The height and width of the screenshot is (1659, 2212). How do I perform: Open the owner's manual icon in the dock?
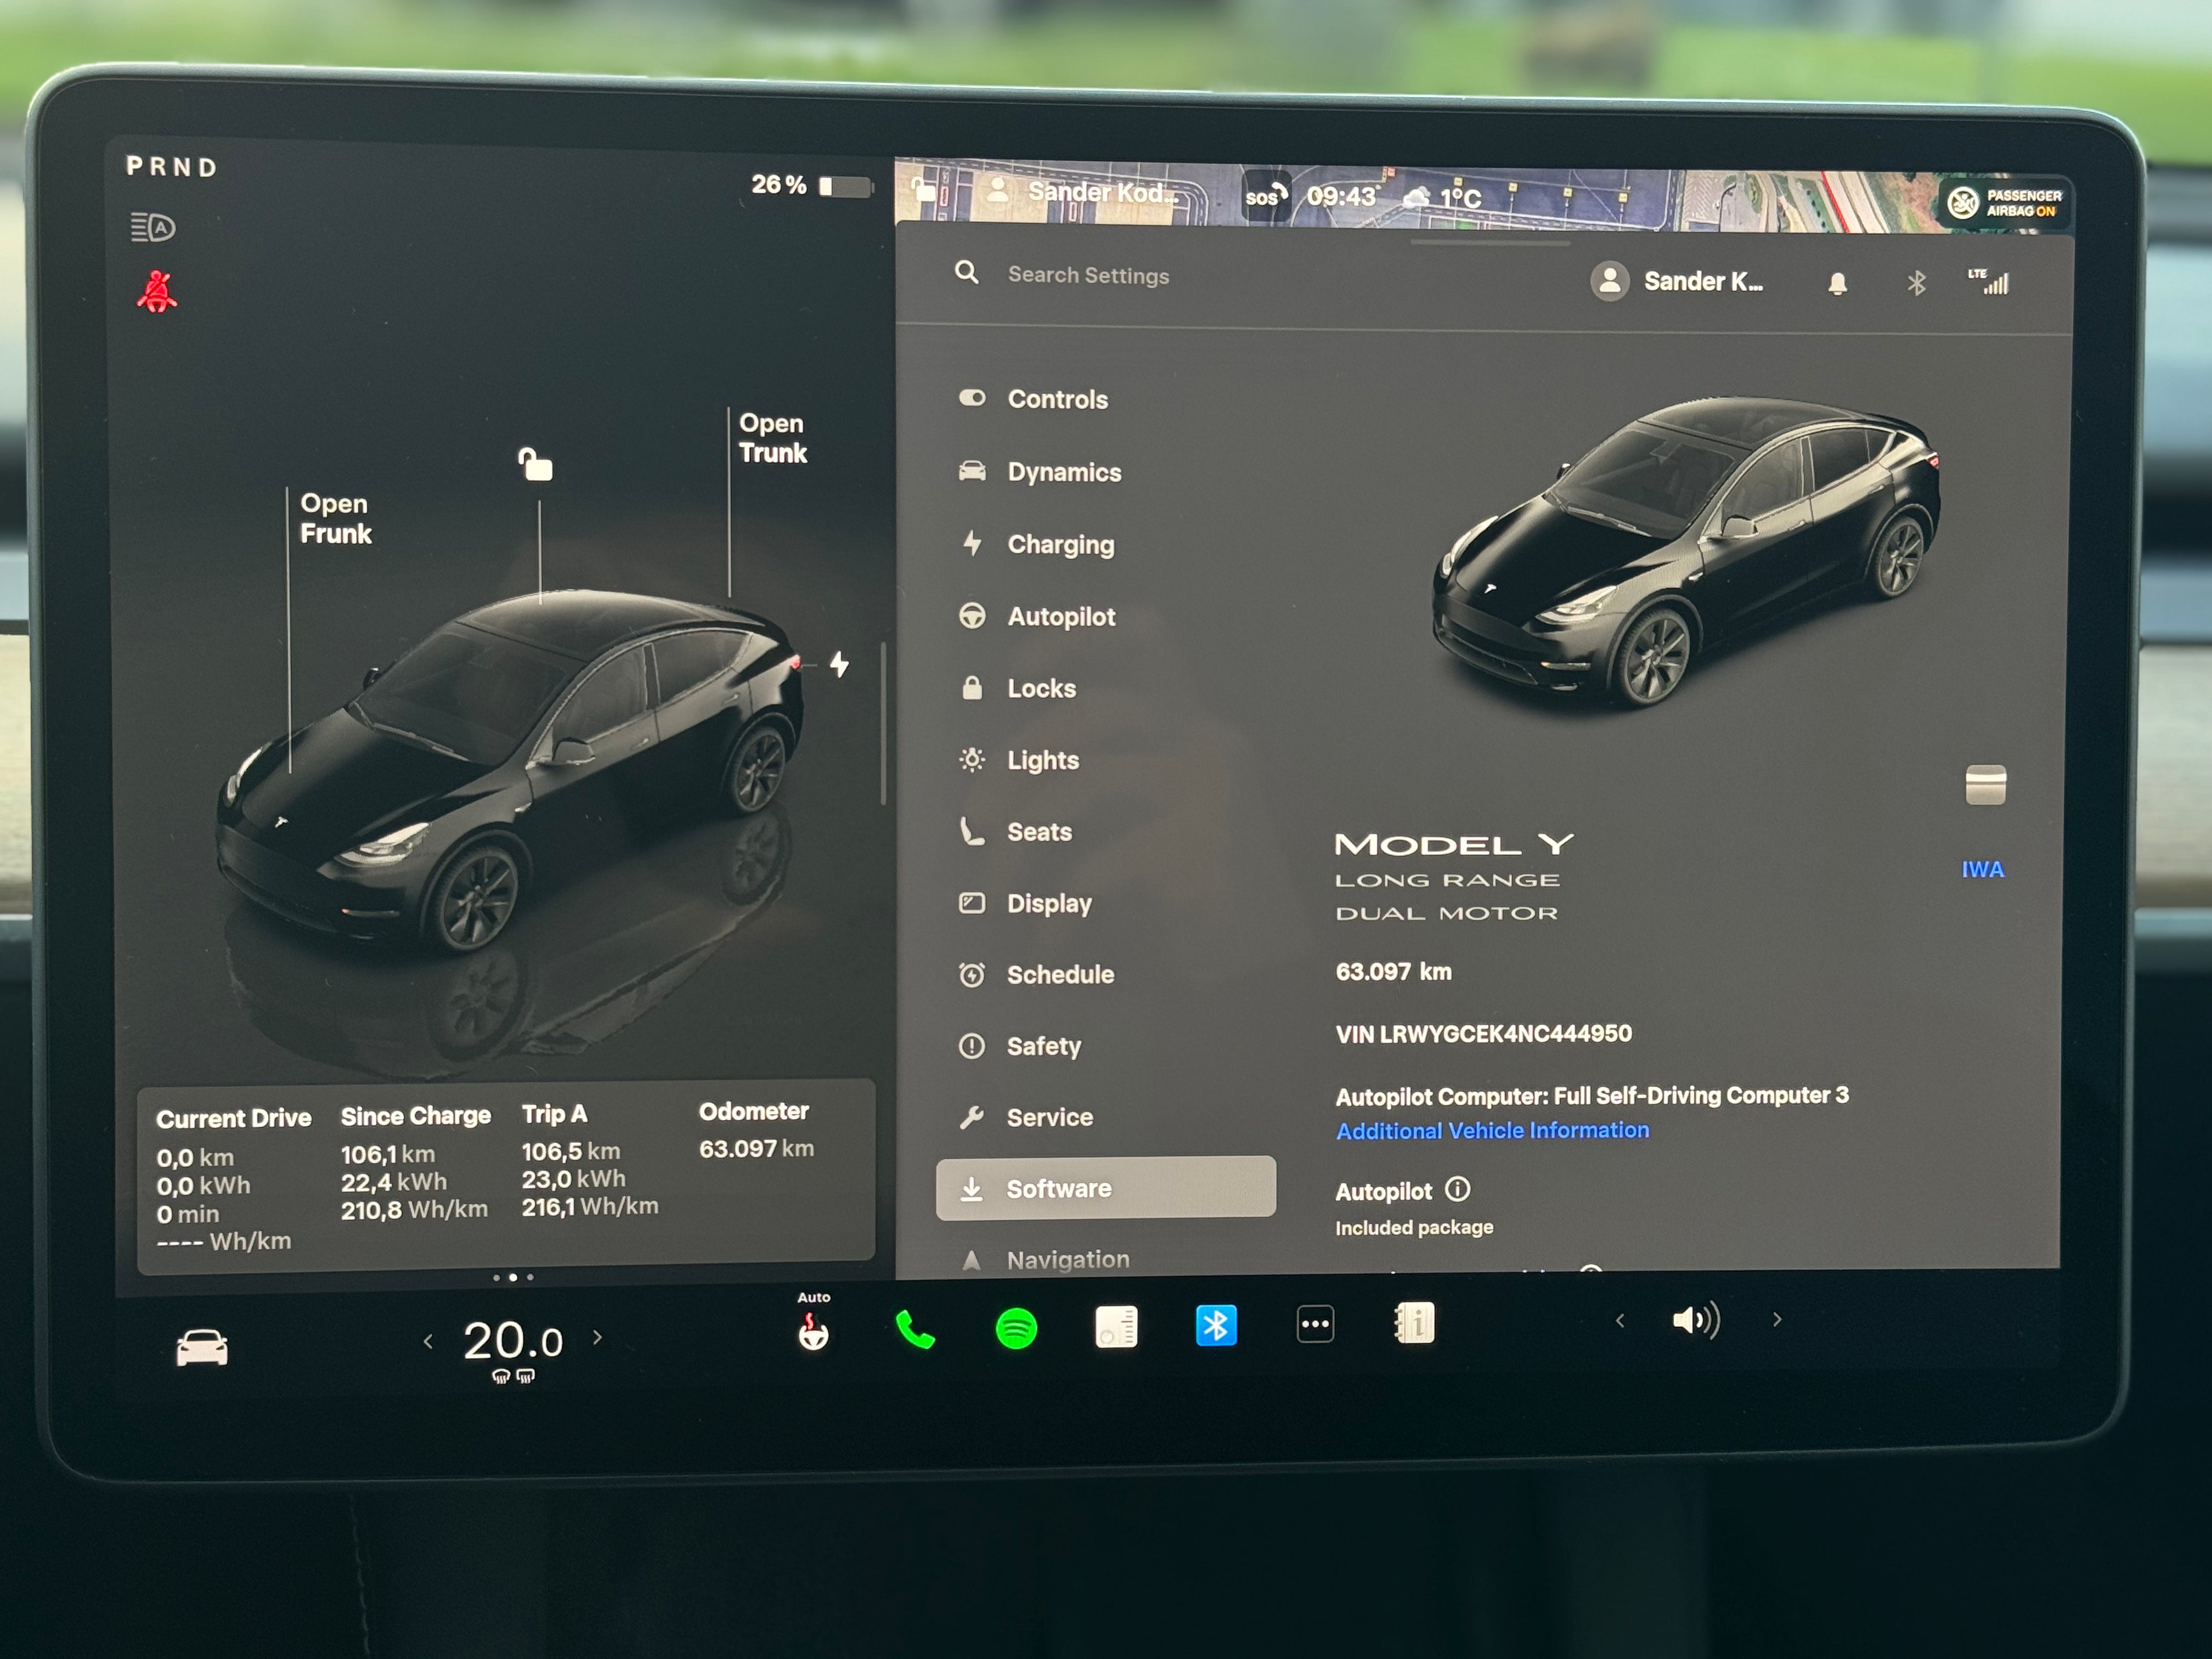[x=1414, y=1323]
